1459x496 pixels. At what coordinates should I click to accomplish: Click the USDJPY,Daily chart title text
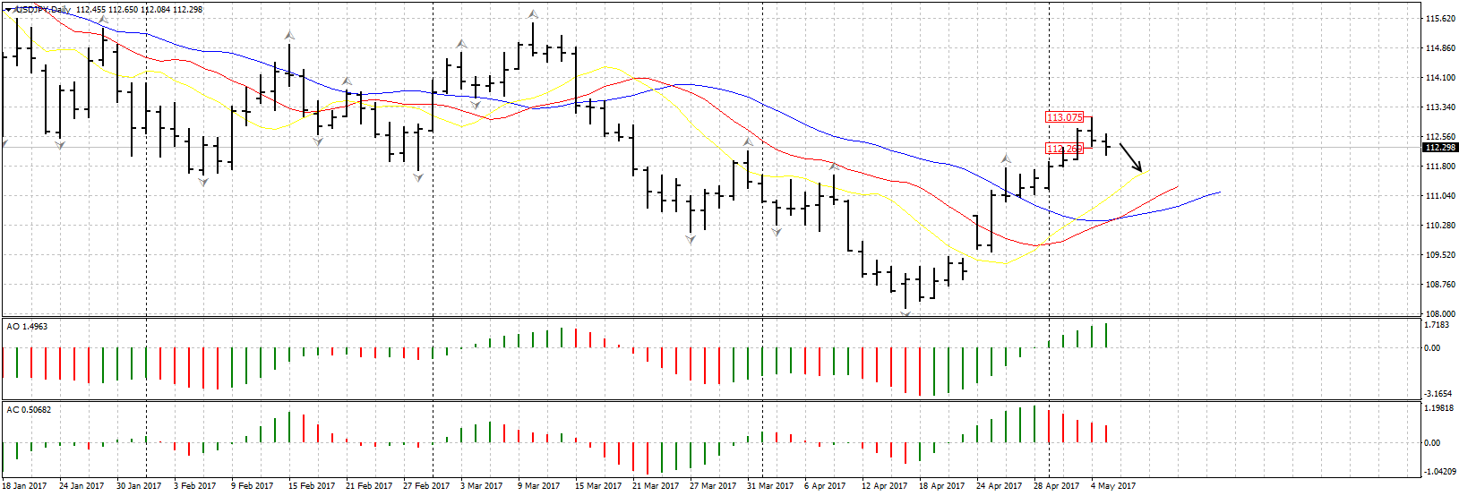click(x=45, y=10)
